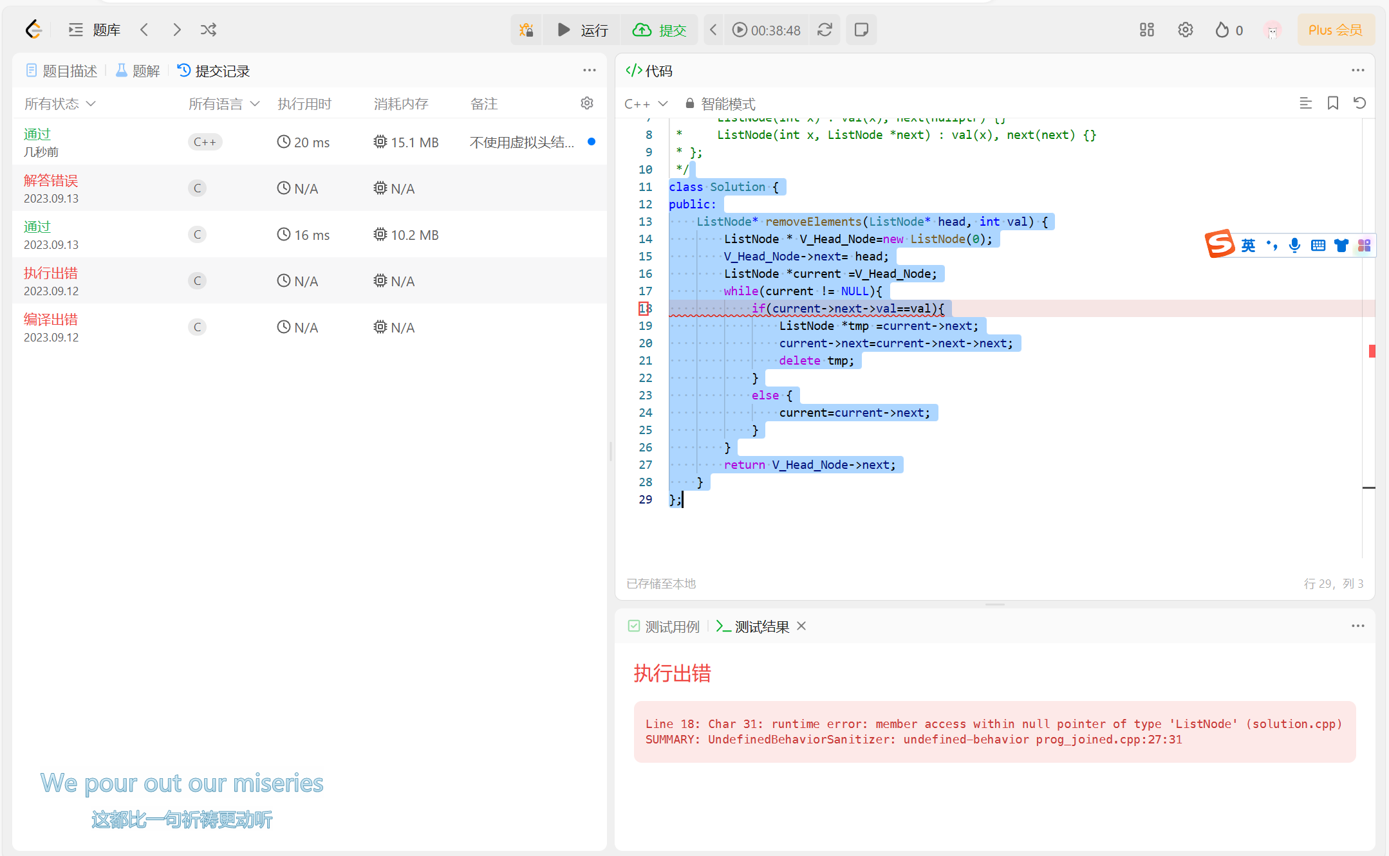Click the LeetCode logo icon
This screenshot has height=856, width=1389.
click(x=33, y=30)
